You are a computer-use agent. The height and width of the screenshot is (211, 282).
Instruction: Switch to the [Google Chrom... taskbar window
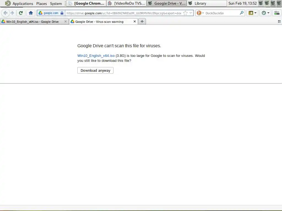(x=86, y=3)
